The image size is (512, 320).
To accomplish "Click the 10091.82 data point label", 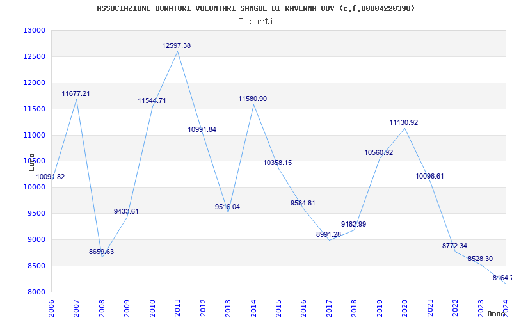I will point(51,177).
